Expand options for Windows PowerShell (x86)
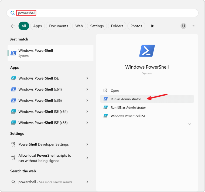Viewport: 205px width, 192px height. (x=87, y=100)
